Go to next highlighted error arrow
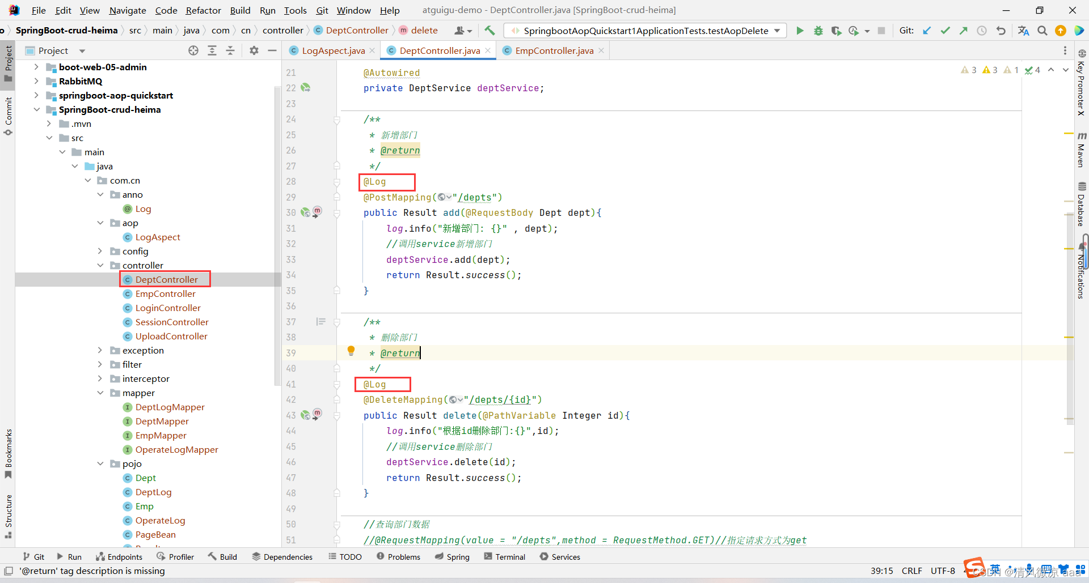Screen dimensions: 1089x583 click(1066, 70)
